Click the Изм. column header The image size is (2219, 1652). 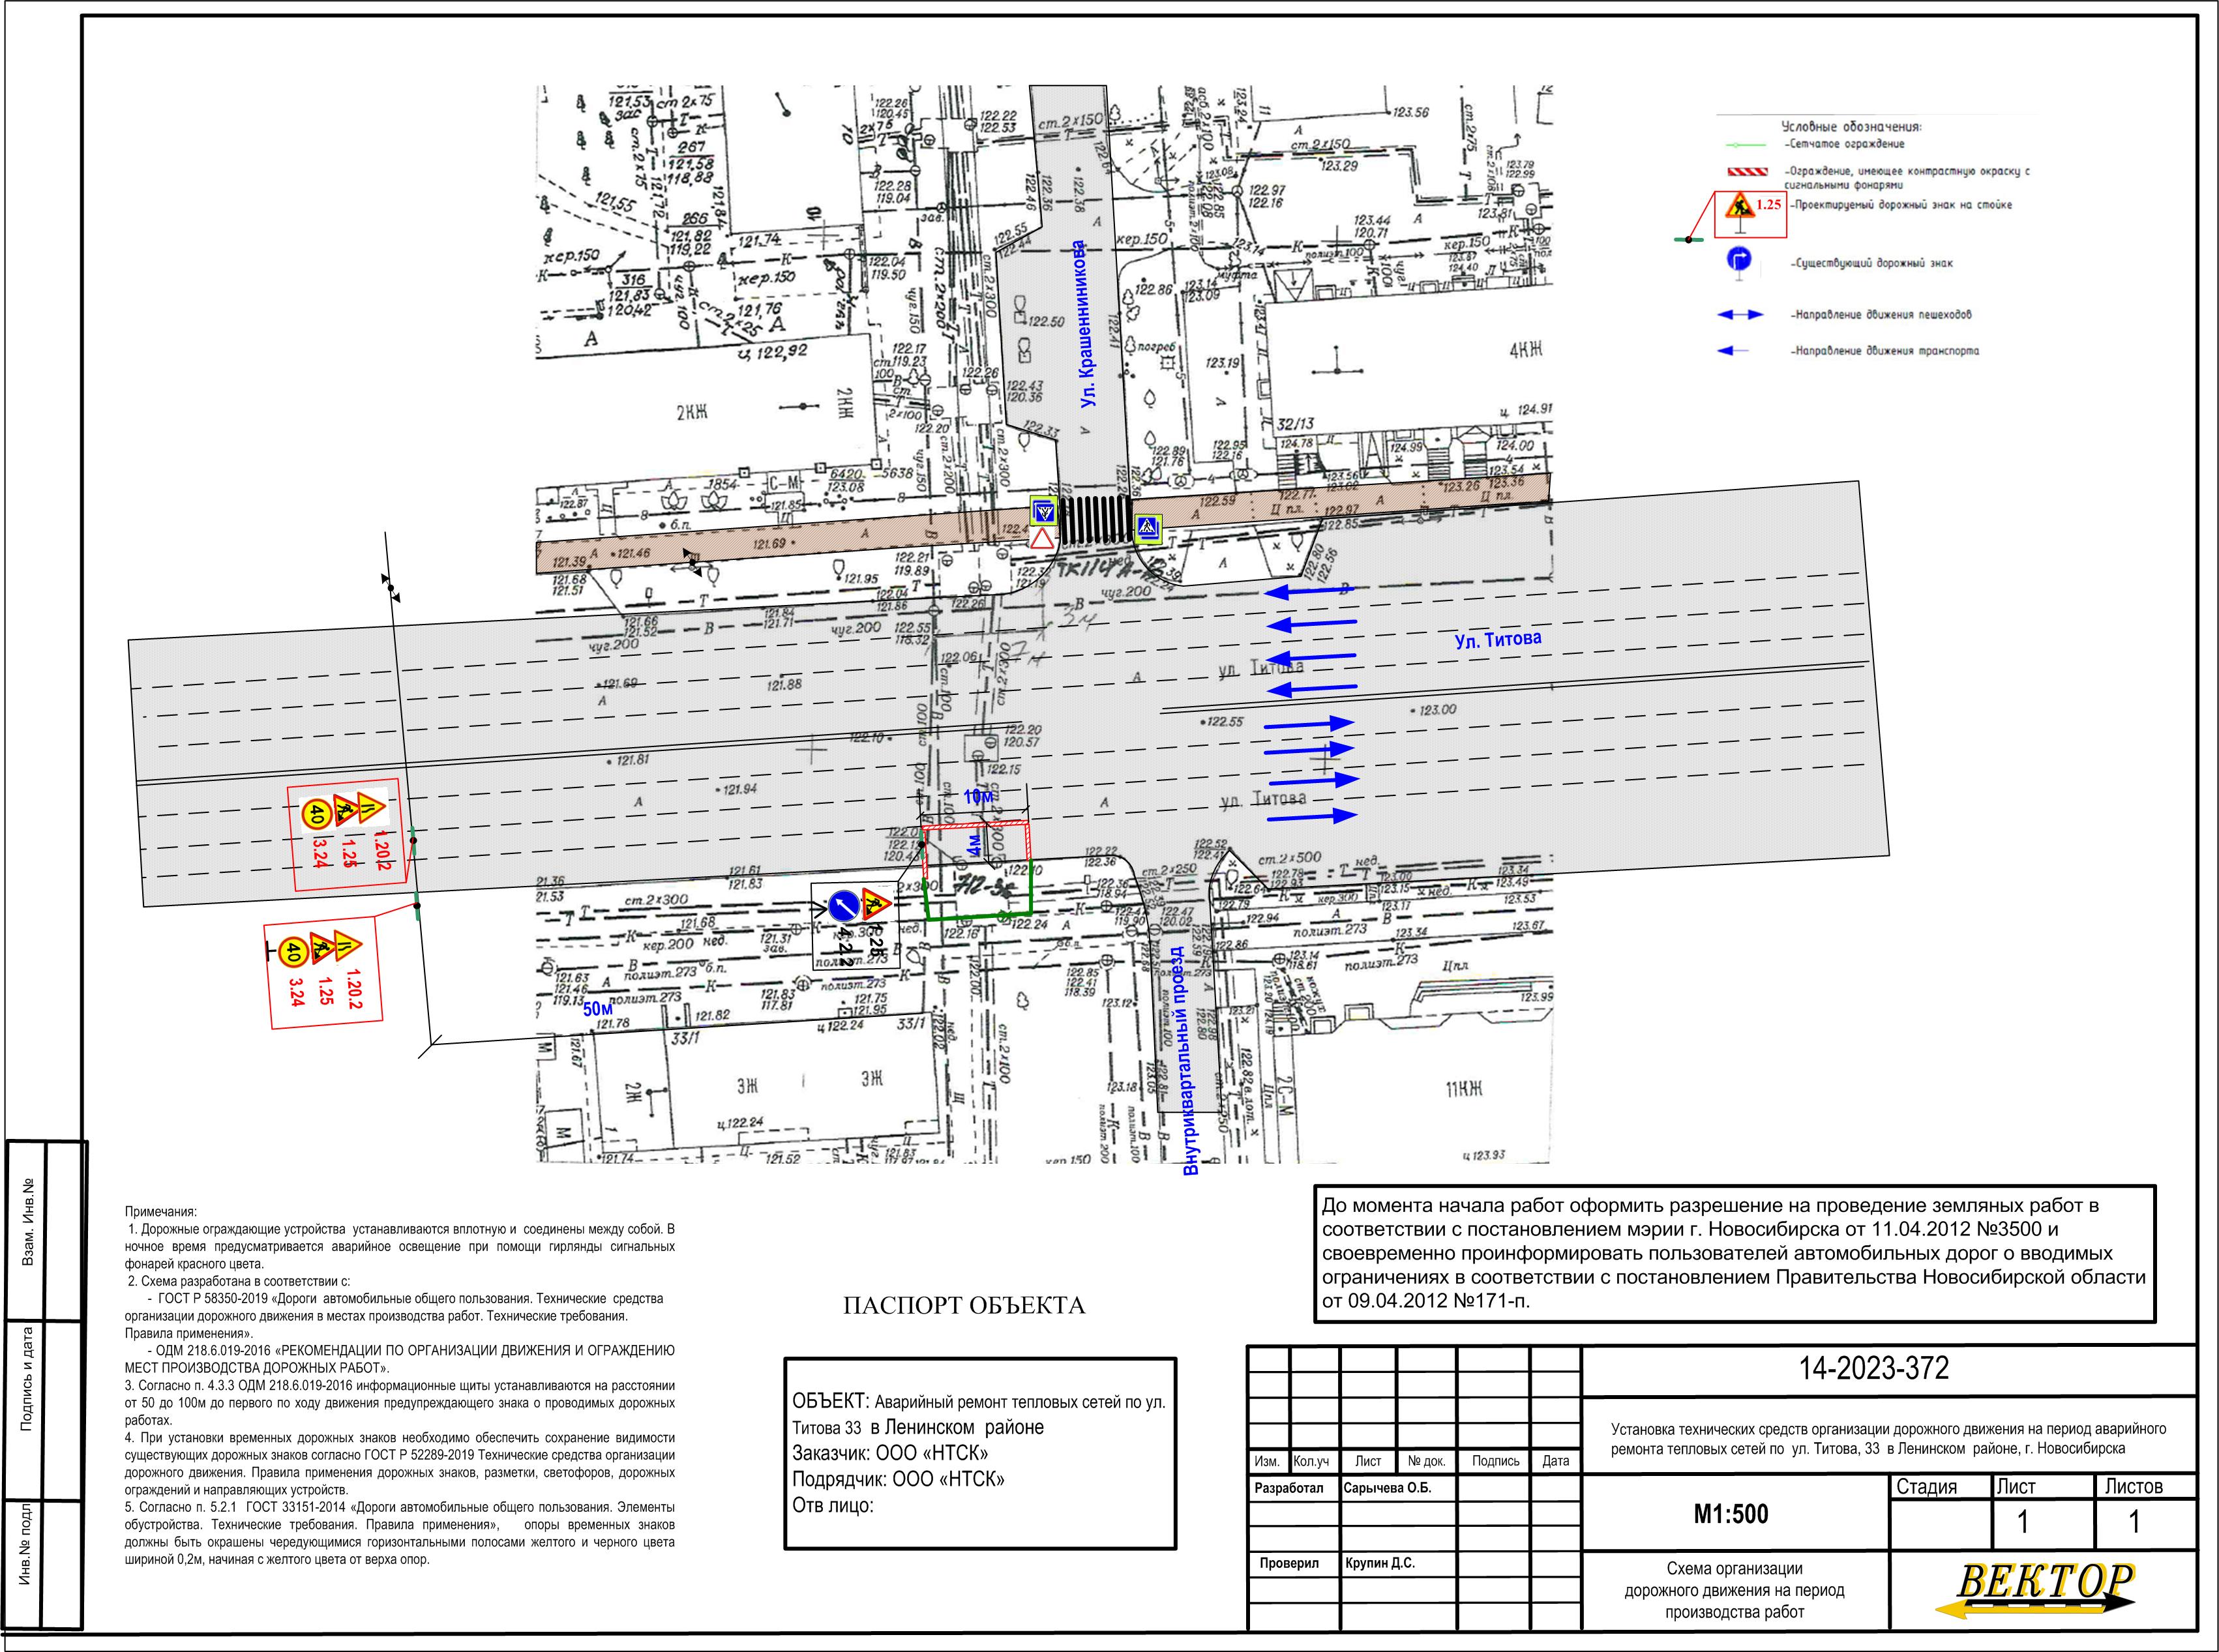point(1267,1461)
